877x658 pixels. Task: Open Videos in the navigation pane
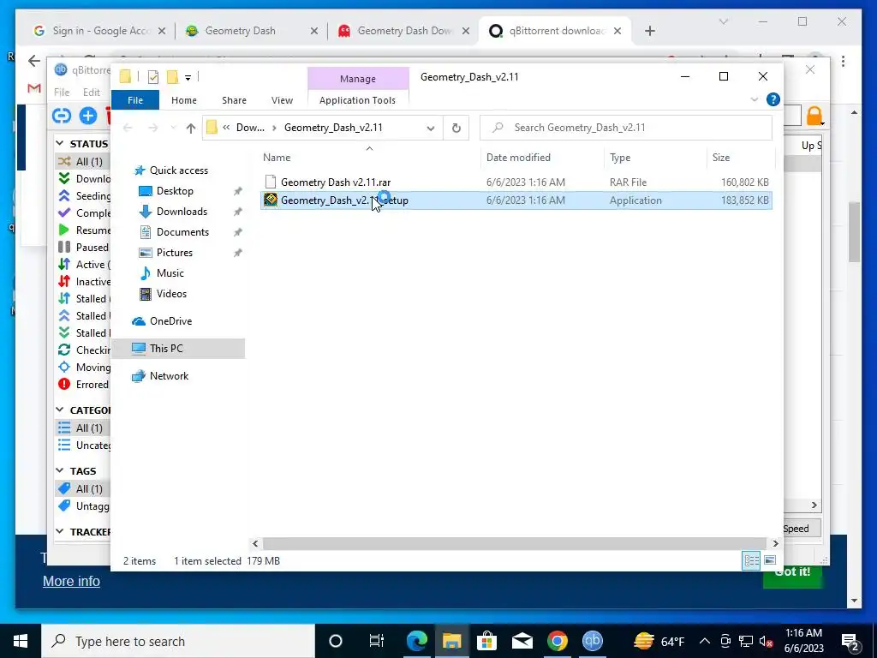pos(171,294)
